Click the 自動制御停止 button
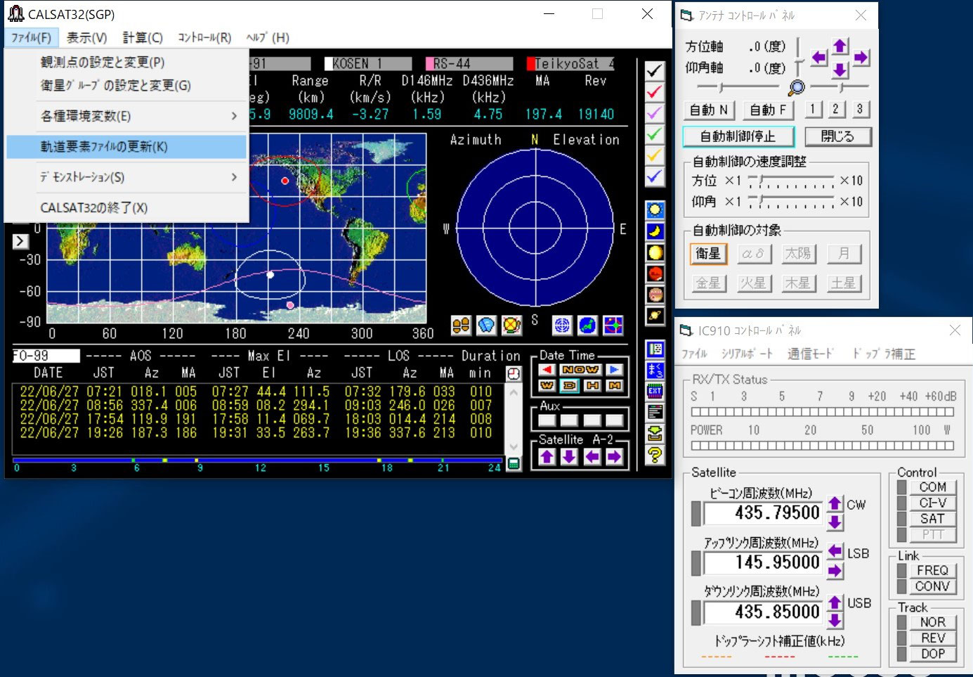This screenshot has height=677, width=973. (x=738, y=136)
